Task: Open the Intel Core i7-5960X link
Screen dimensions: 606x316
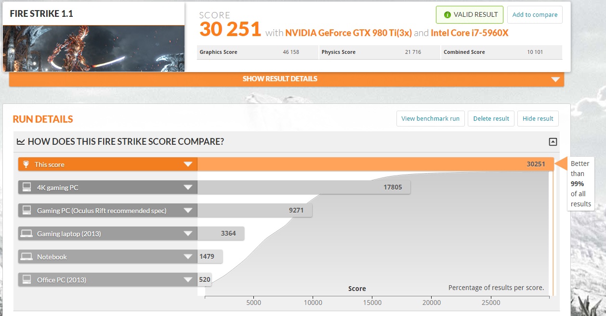Action: coord(470,33)
